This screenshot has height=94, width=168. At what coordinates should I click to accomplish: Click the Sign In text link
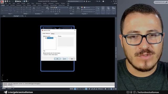pos(89,1)
